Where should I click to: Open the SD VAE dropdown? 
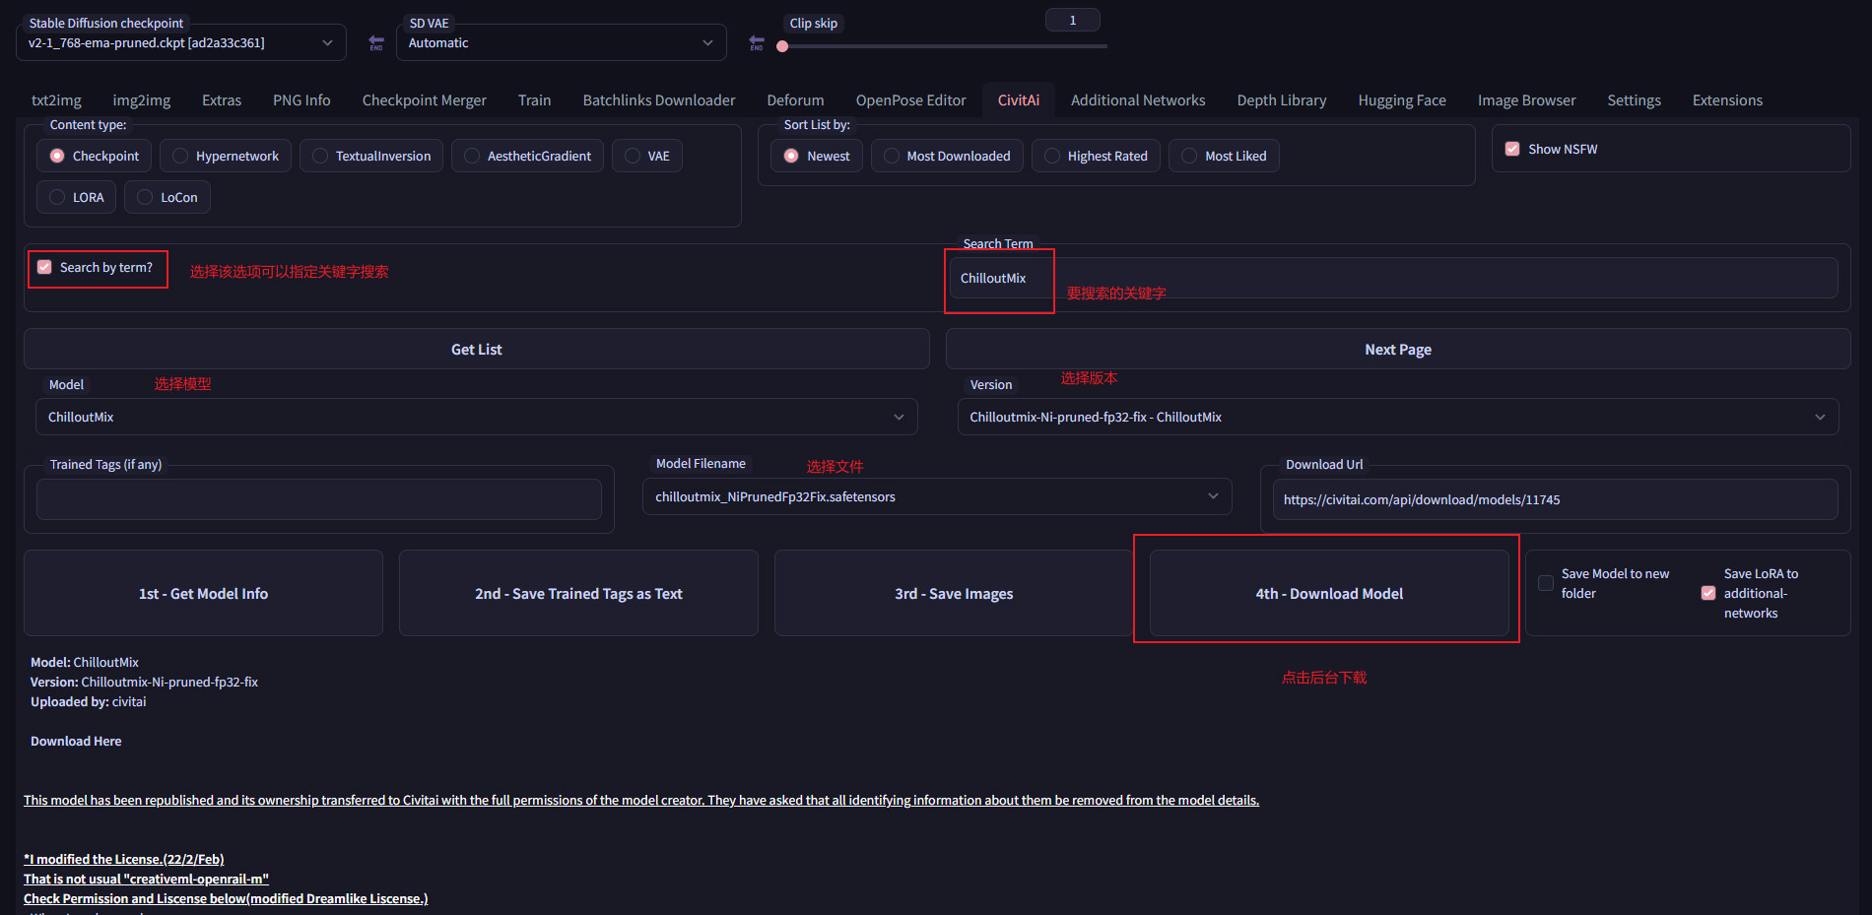(x=562, y=43)
